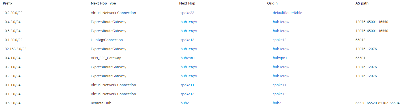Select spoke12 next hop in HubBgpConnection row
Screen dimensions: 403x111
pyautogui.click(x=187, y=40)
